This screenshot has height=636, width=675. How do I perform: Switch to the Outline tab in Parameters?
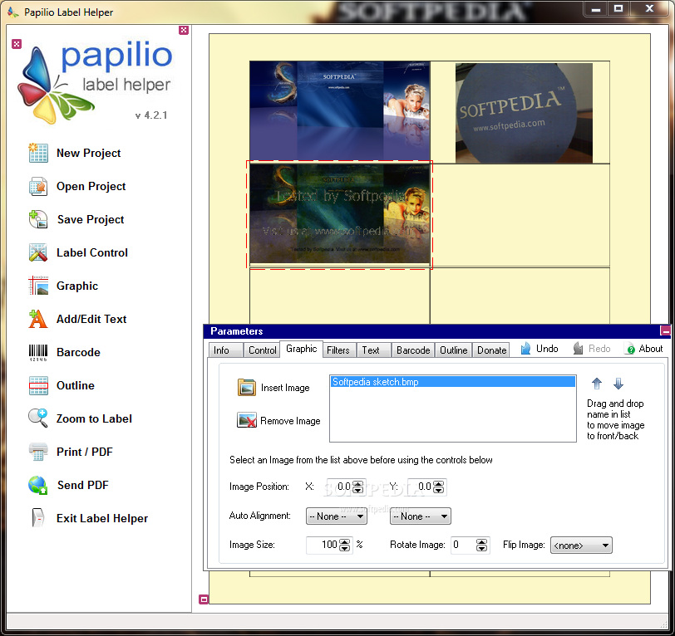click(x=453, y=350)
